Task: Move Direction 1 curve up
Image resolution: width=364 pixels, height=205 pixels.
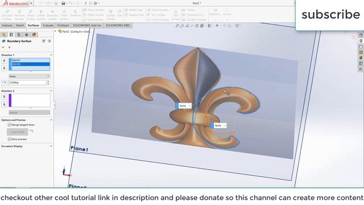Action: [x=4, y=61]
